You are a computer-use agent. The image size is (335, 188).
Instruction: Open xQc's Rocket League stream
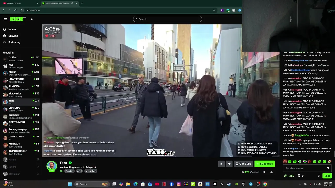pos(21,66)
